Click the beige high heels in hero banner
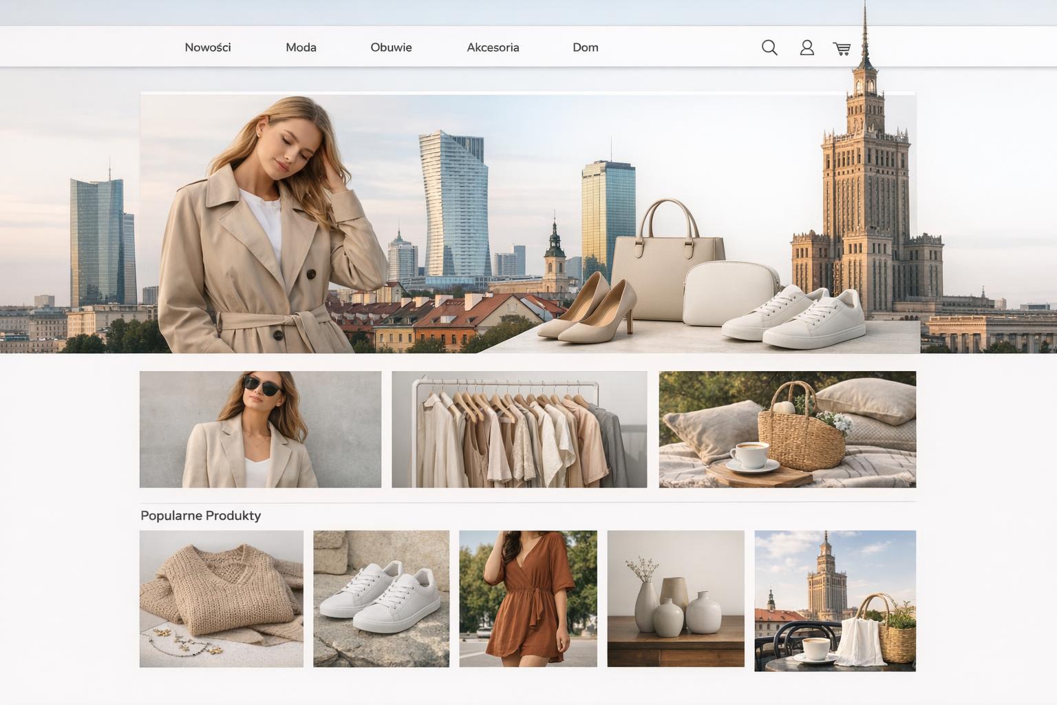Screen dimensions: 1057x705 click(x=588, y=310)
